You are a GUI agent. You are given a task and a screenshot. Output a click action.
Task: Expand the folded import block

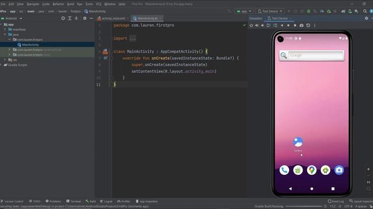pyautogui.click(x=132, y=38)
